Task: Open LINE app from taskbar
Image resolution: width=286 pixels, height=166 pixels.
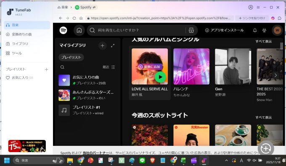Action: click(142, 161)
